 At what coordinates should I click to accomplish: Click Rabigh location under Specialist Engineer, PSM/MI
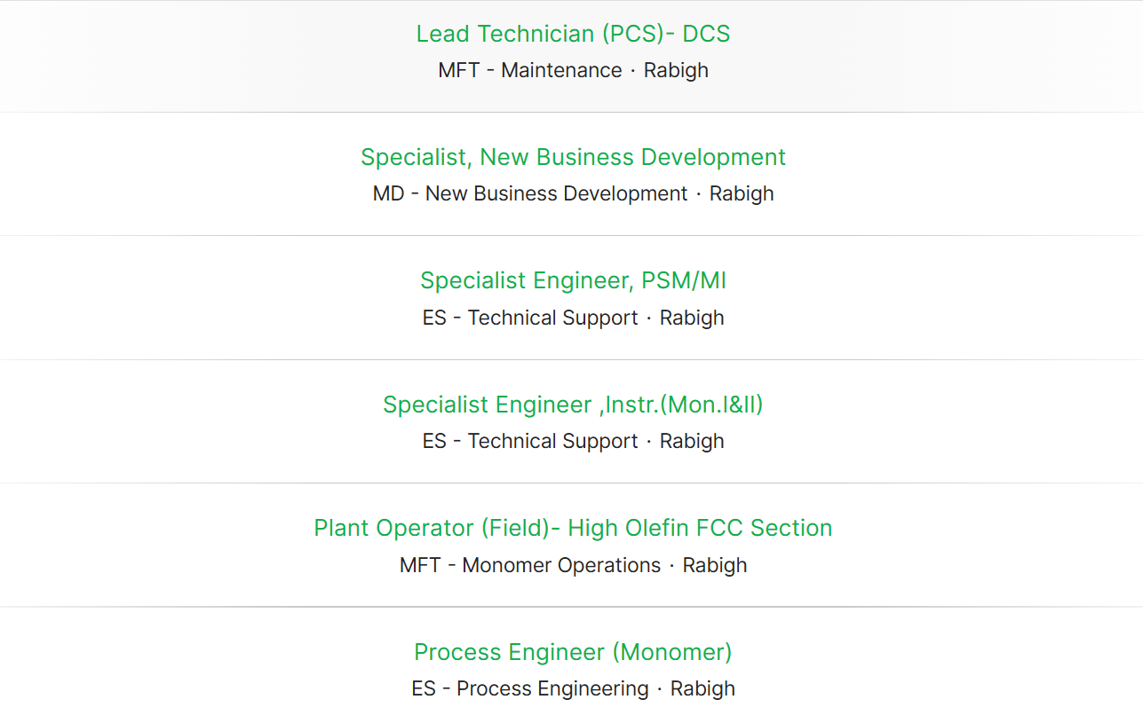692,318
